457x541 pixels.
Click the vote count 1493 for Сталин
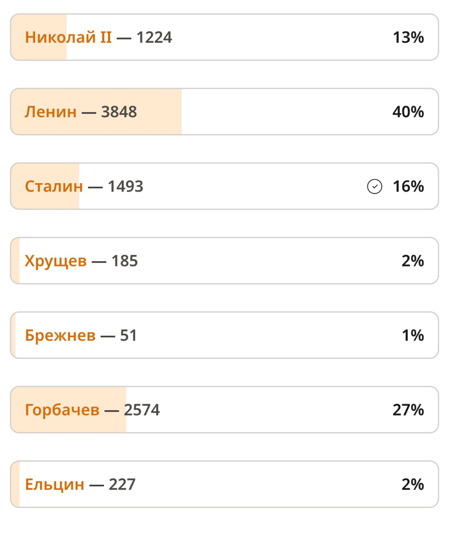coord(125,187)
